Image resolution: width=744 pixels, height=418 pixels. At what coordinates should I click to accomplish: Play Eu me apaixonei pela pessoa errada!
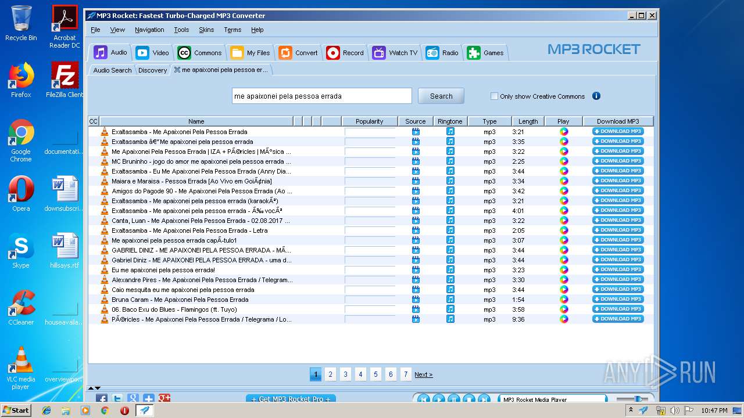tap(563, 270)
